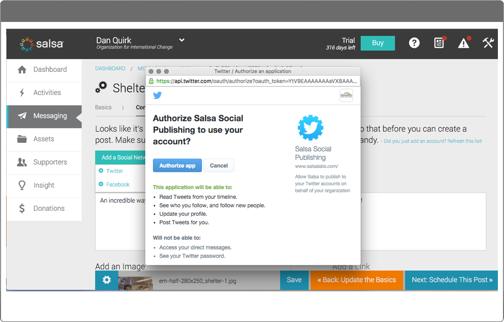Click the Authorize Salsa Social Publishing heading
Viewport: 504px width, 322px height.
click(x=198, y=130)
